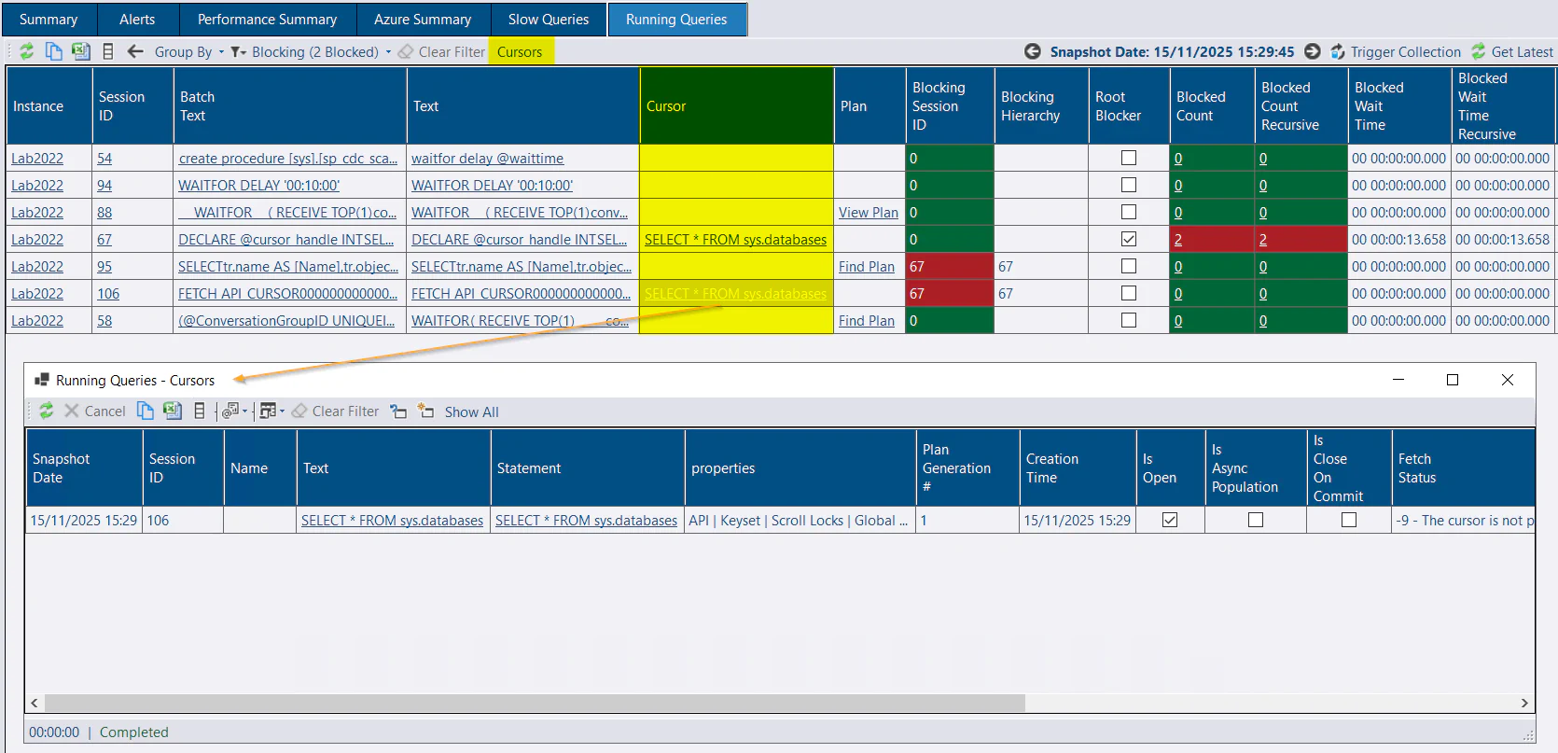Toggle Root Blocker checkbox for session 67
This screenshot has width=1558, height=753.
click(1129, 239)
